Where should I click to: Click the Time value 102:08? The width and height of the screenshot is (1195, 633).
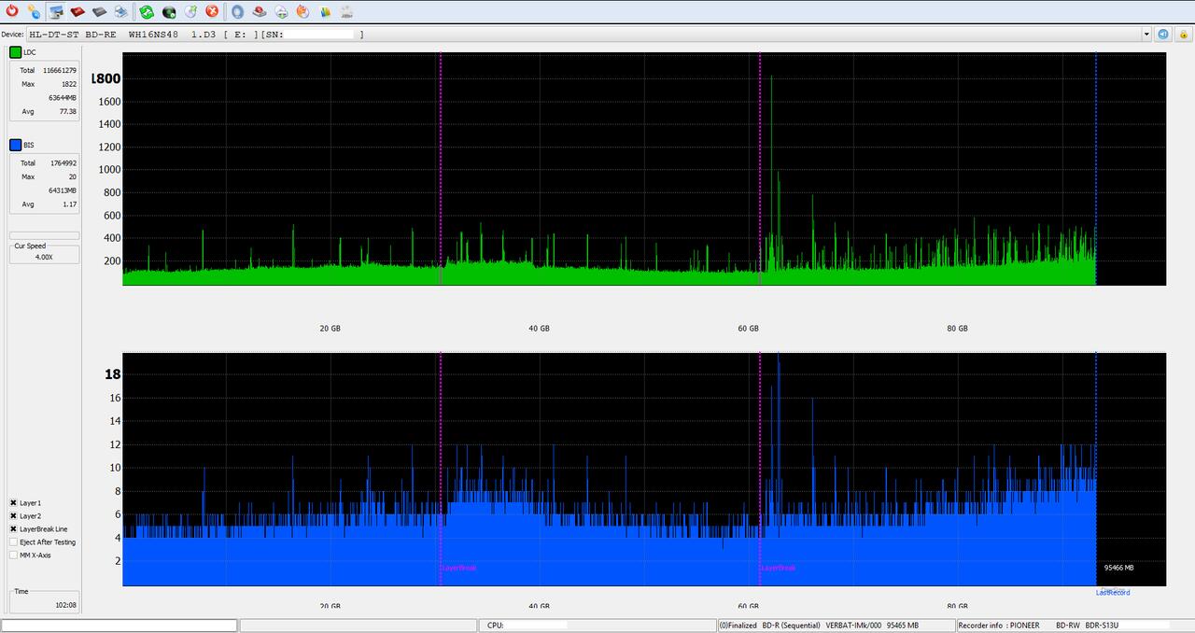pos(65,605)
